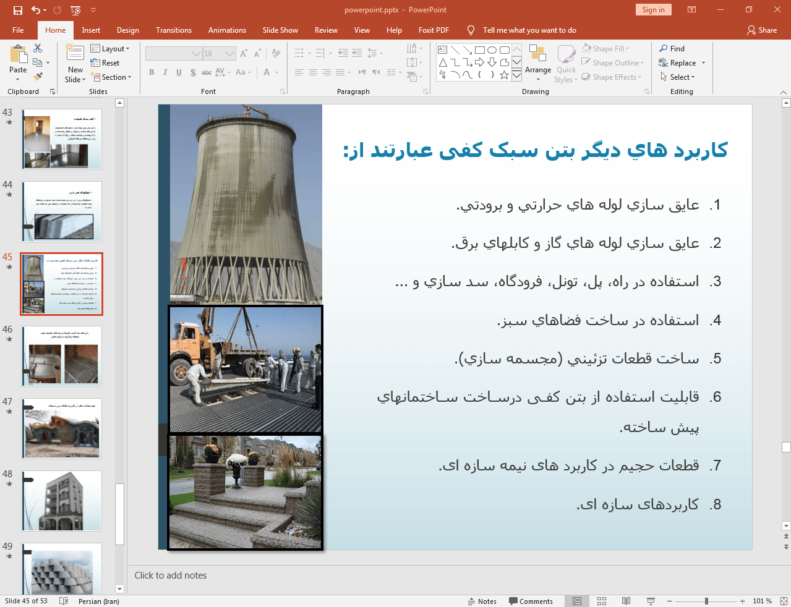Open the font size combo box
Image resolution: width=791 pixels, height=607 pixels.
219,54
